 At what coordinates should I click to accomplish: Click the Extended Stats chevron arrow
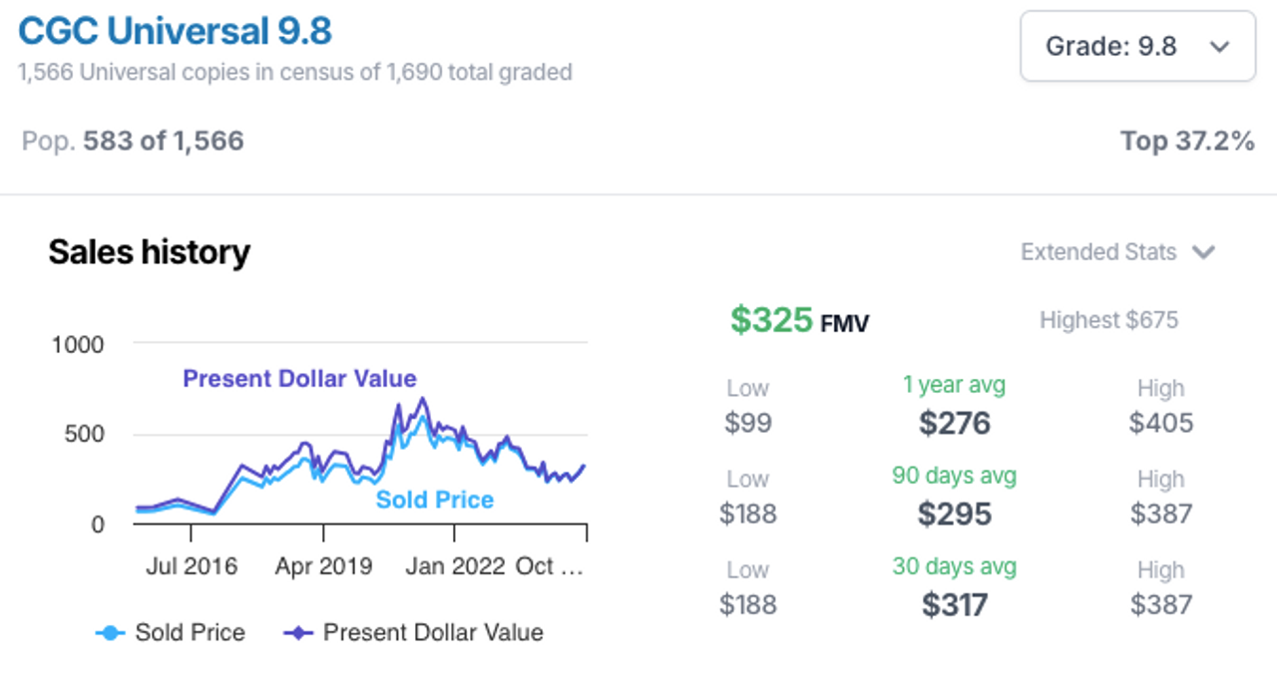tap(1204, 252)
